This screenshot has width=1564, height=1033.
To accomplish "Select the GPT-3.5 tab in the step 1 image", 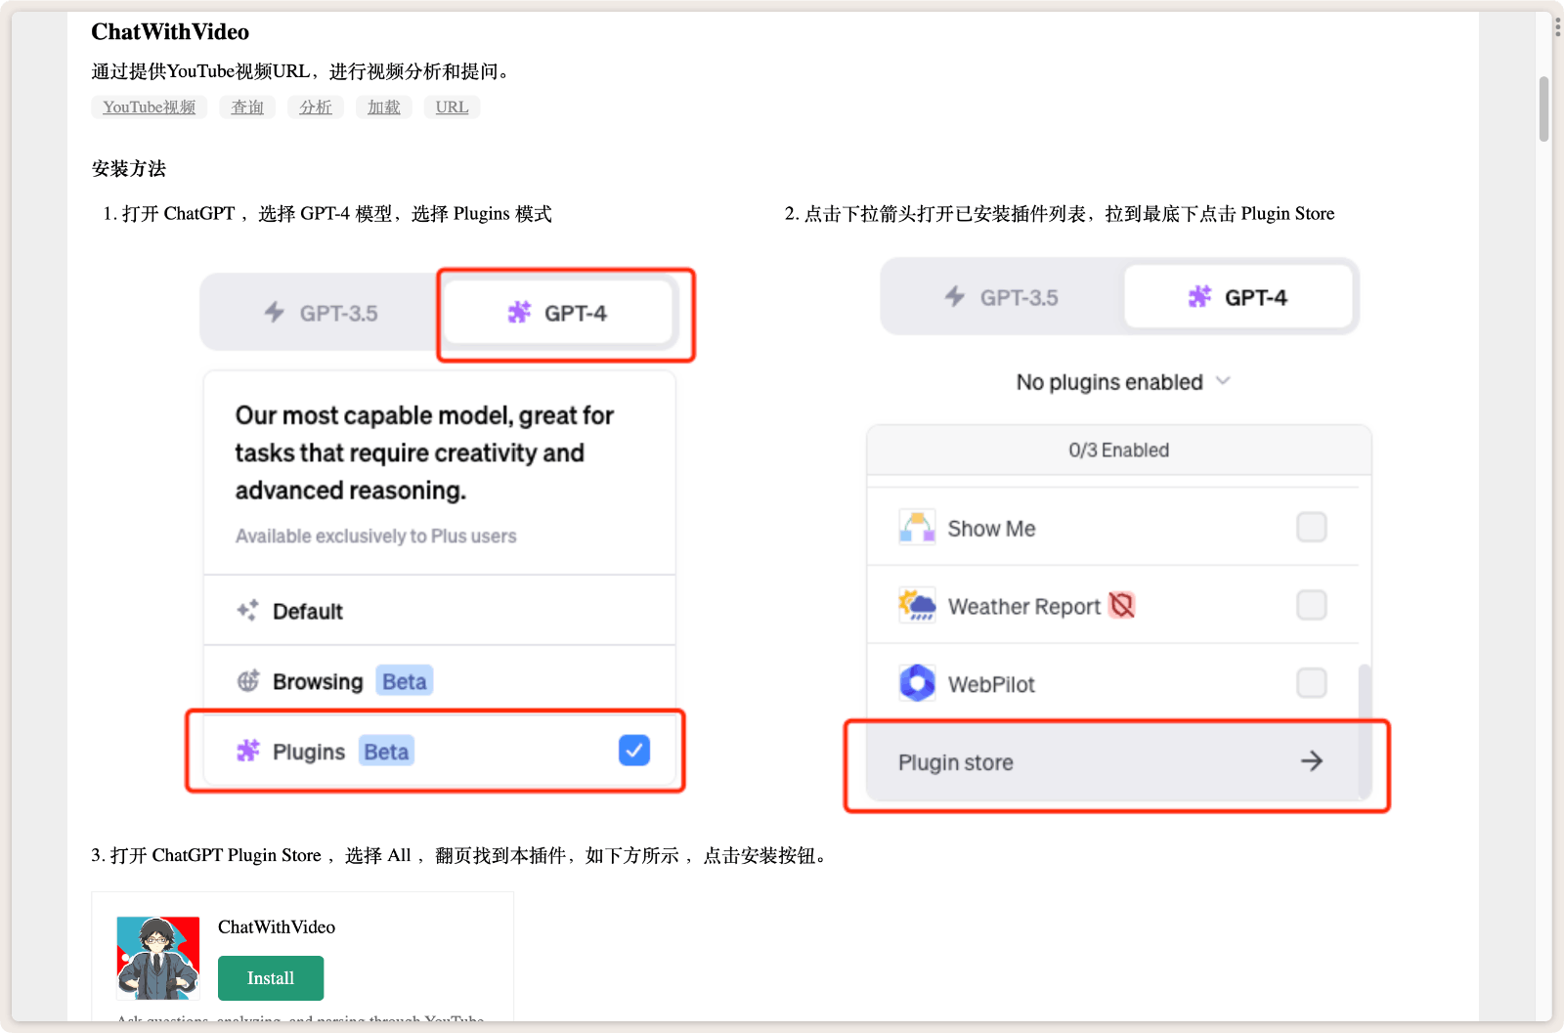I will click(x=322, y=313).
